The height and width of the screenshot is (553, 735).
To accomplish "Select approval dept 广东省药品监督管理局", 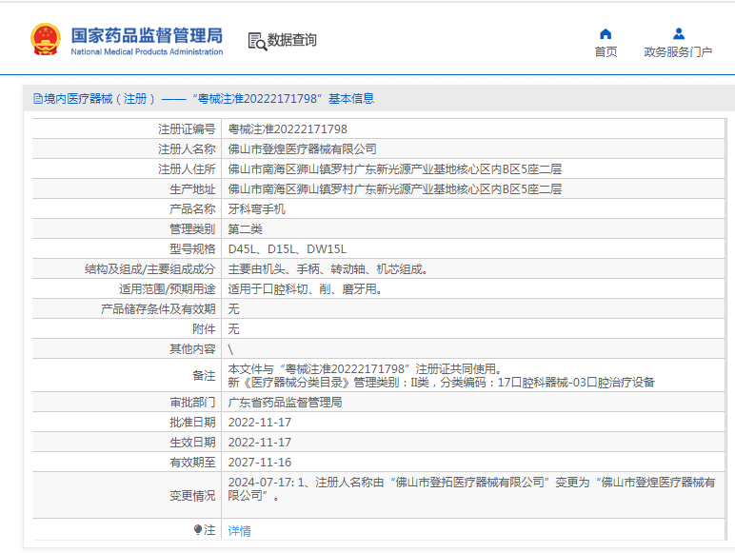I will (x=285, y=402).
